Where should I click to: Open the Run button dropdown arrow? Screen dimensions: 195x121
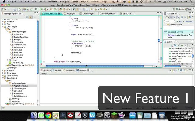(x=43, y=9)
